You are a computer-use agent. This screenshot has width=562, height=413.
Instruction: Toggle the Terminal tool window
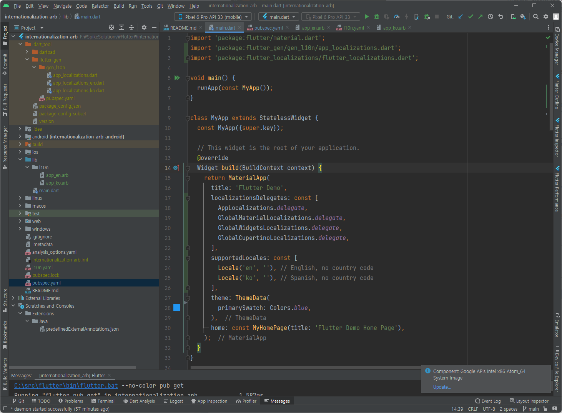(x=103, y=401)
